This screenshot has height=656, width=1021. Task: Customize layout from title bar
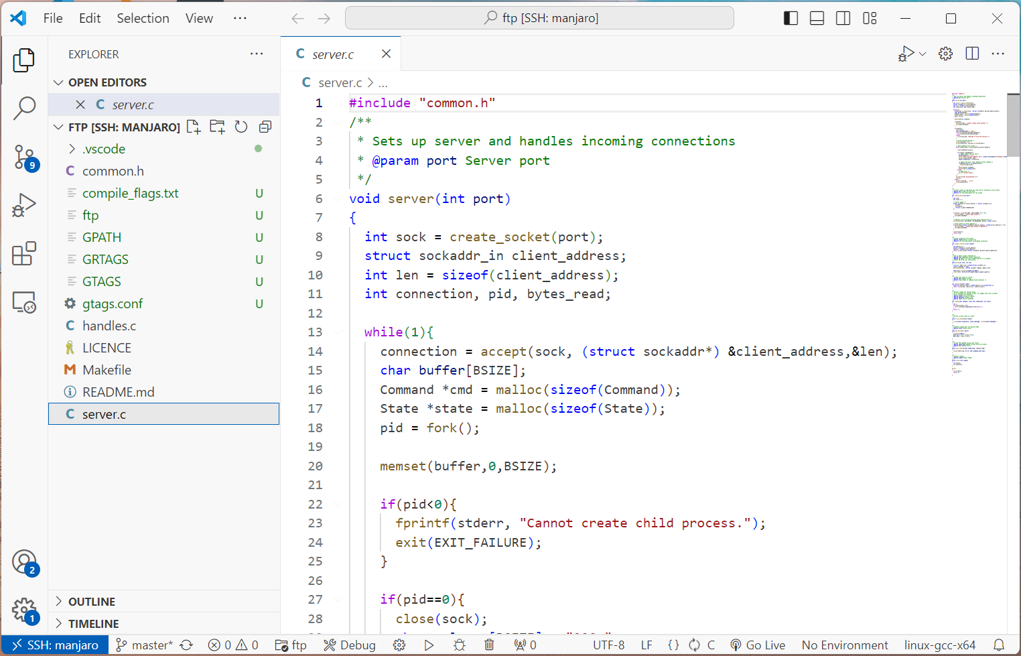(x=870, y=18)
